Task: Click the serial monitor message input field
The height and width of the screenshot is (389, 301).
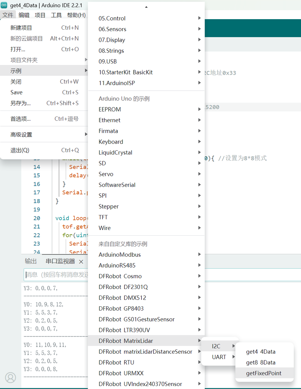Action: (56, 275)
